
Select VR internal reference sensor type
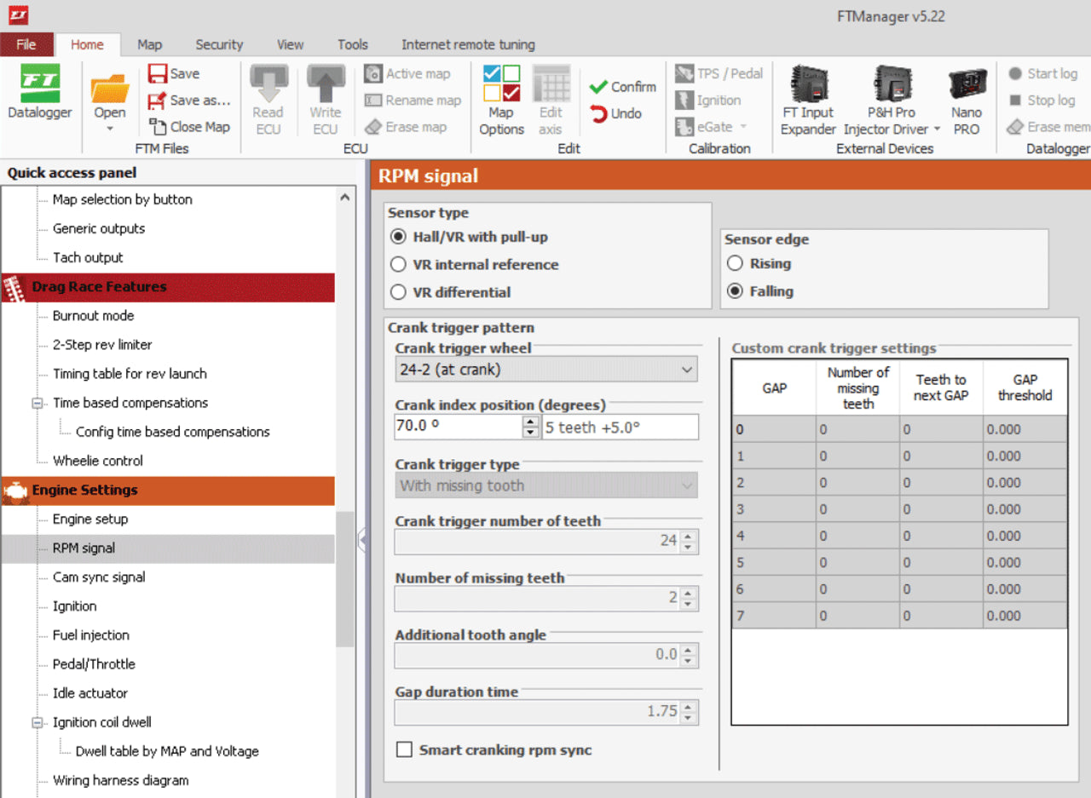pos(474,264)
